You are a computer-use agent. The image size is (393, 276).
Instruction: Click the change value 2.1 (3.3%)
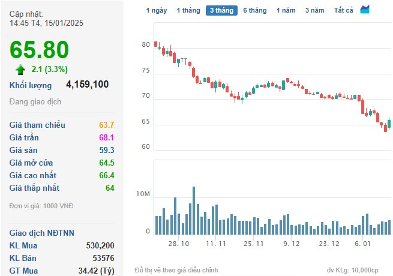pyautogui.click(x=49, y=69)
